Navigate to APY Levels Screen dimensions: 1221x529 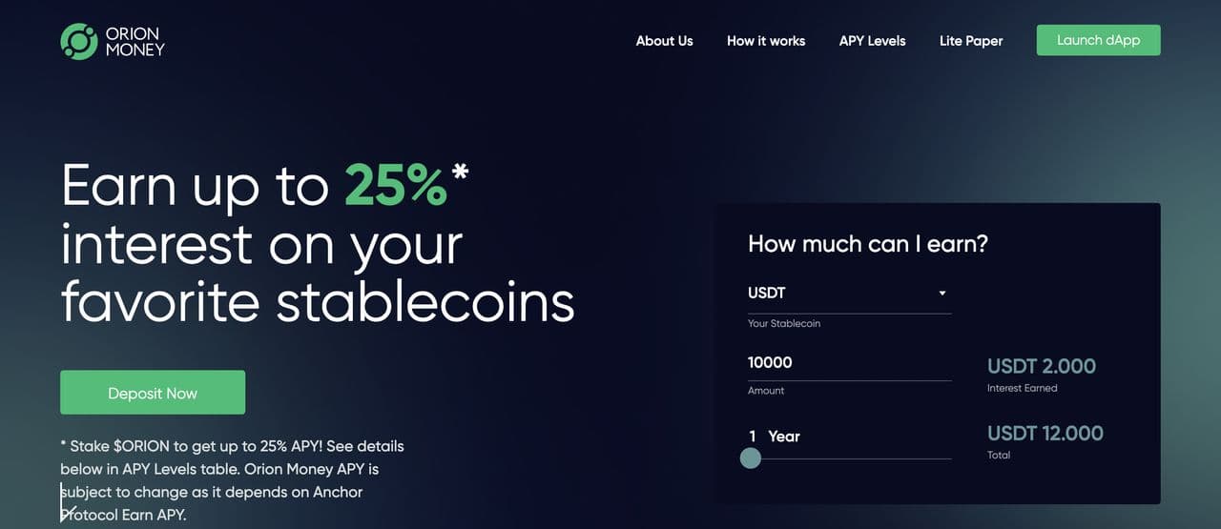pos(872,41)
